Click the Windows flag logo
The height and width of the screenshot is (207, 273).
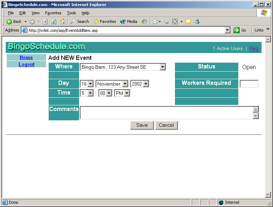264,13
